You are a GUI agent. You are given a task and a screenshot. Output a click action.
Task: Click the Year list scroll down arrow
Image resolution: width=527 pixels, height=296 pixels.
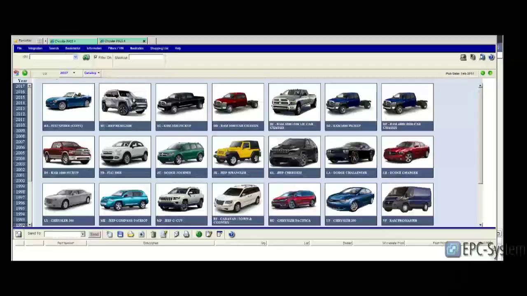[x=29, y=224]
